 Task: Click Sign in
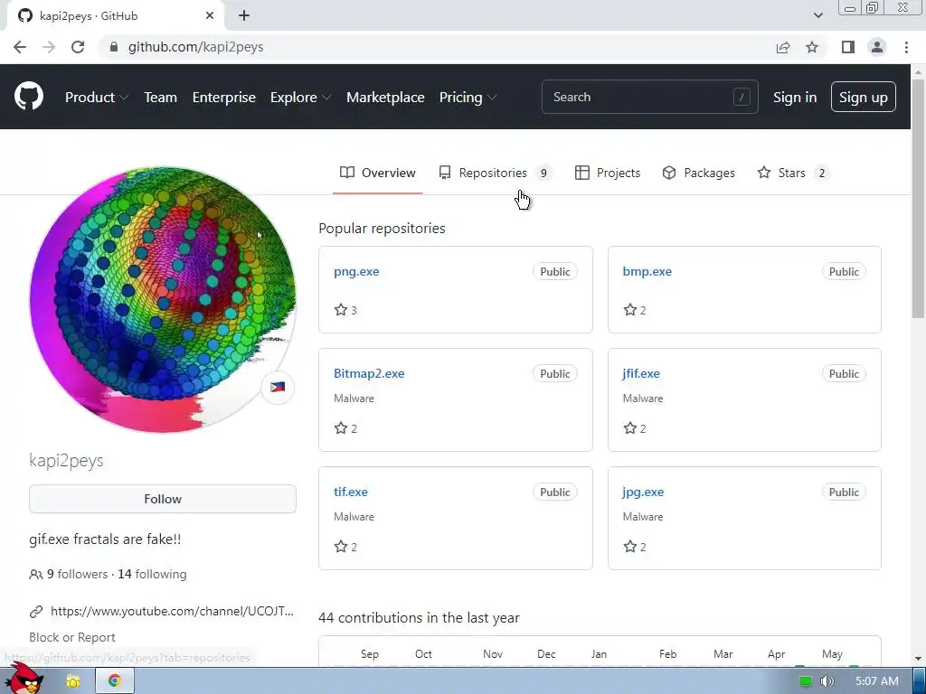[x=795, y=98]
